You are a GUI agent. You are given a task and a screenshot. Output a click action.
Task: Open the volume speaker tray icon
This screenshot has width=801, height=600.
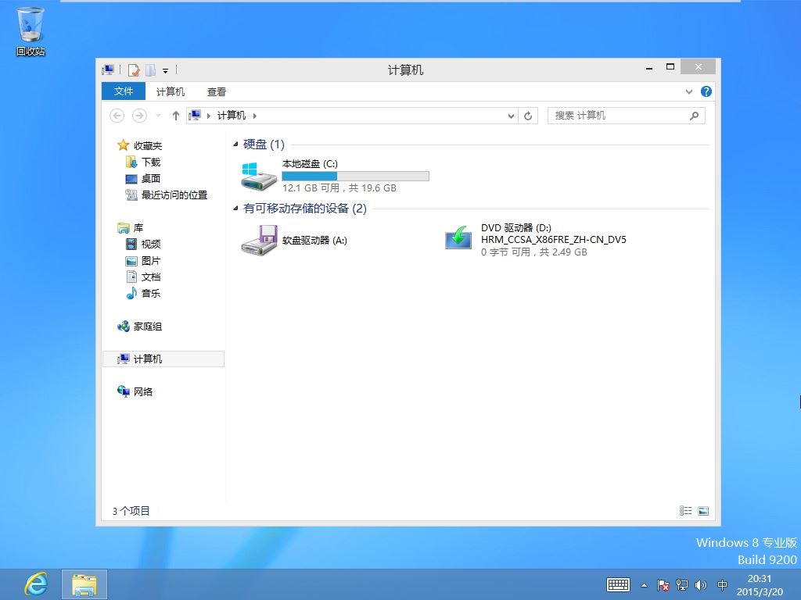click(x=701, y=584)
